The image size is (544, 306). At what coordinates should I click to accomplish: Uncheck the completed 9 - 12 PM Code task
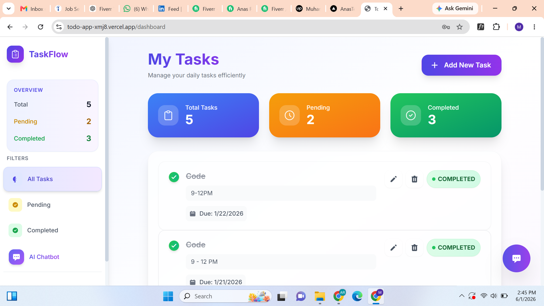174,246
